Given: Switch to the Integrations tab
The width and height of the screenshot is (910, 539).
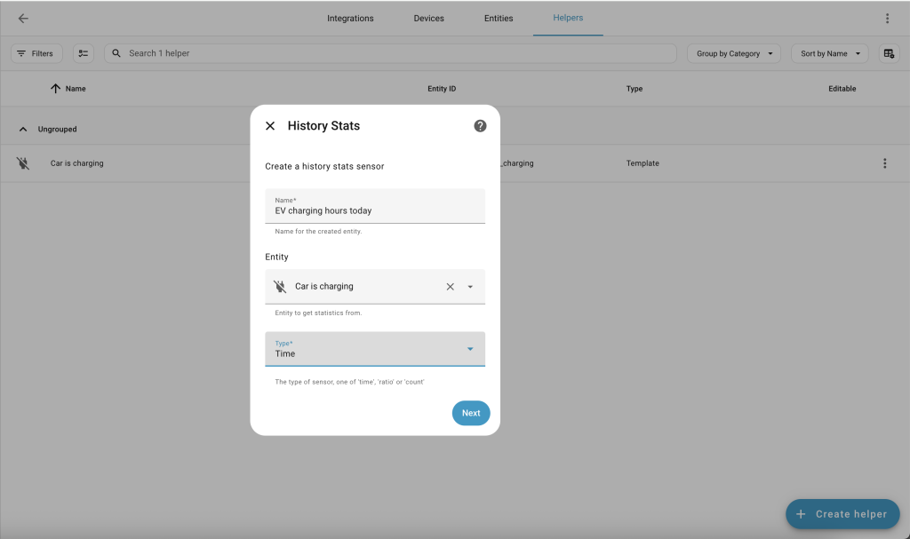Looking at the screenshot, I should pyautogui.click(x=350, y=19).
